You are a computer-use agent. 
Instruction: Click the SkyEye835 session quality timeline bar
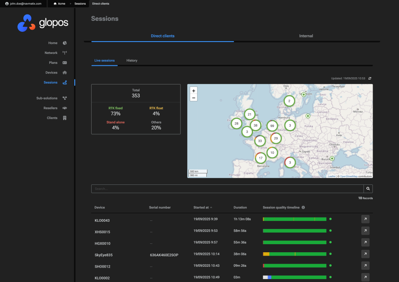[295, 254]
